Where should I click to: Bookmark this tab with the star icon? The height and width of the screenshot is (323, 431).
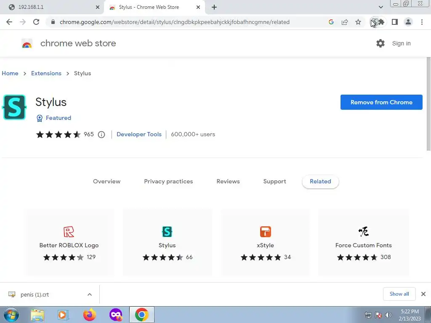pos(358,22)
